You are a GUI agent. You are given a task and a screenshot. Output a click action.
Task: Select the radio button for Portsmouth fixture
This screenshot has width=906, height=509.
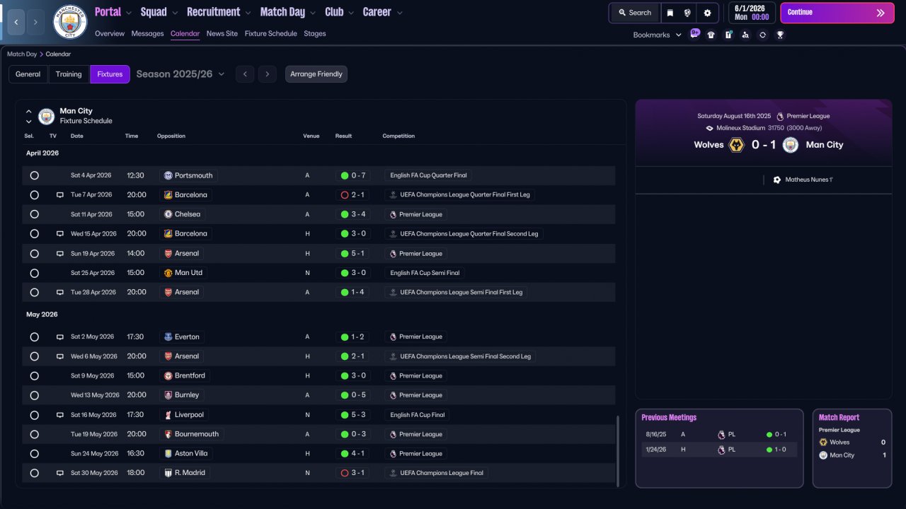click(34, 175)
